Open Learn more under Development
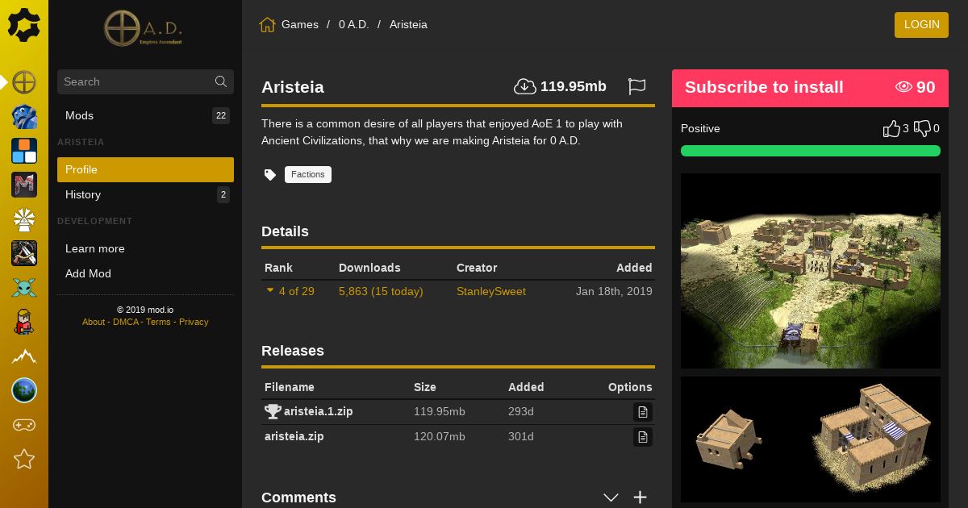968x508 pixels. (x=145, y=248)
